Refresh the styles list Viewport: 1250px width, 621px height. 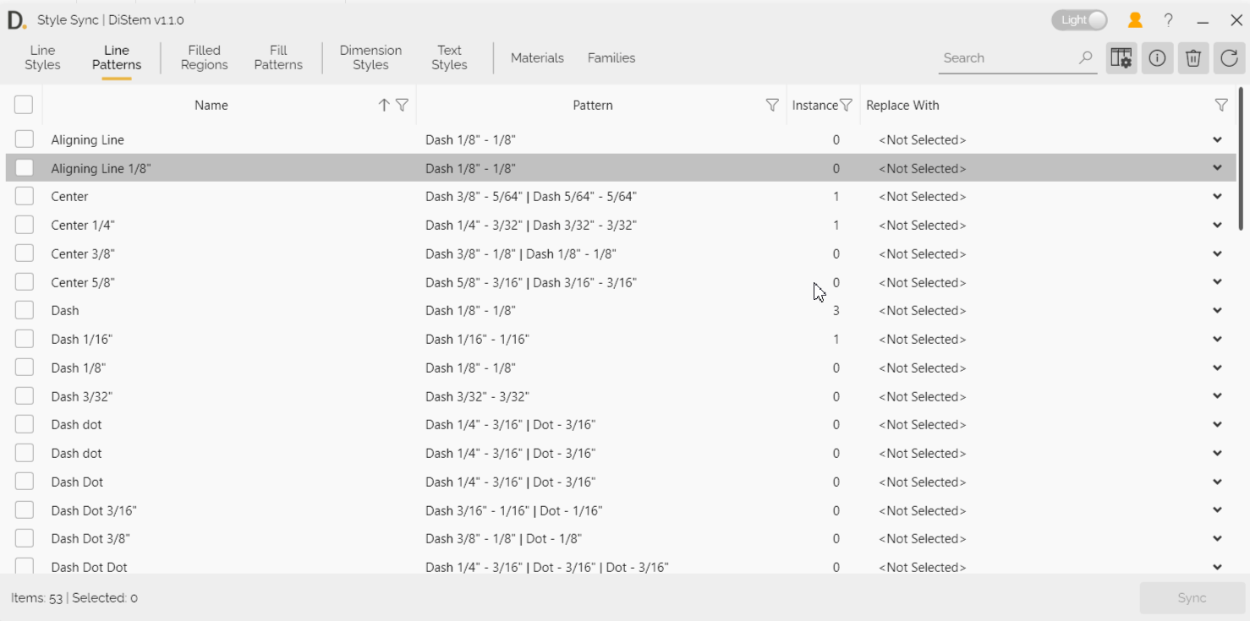point(1229,57)
